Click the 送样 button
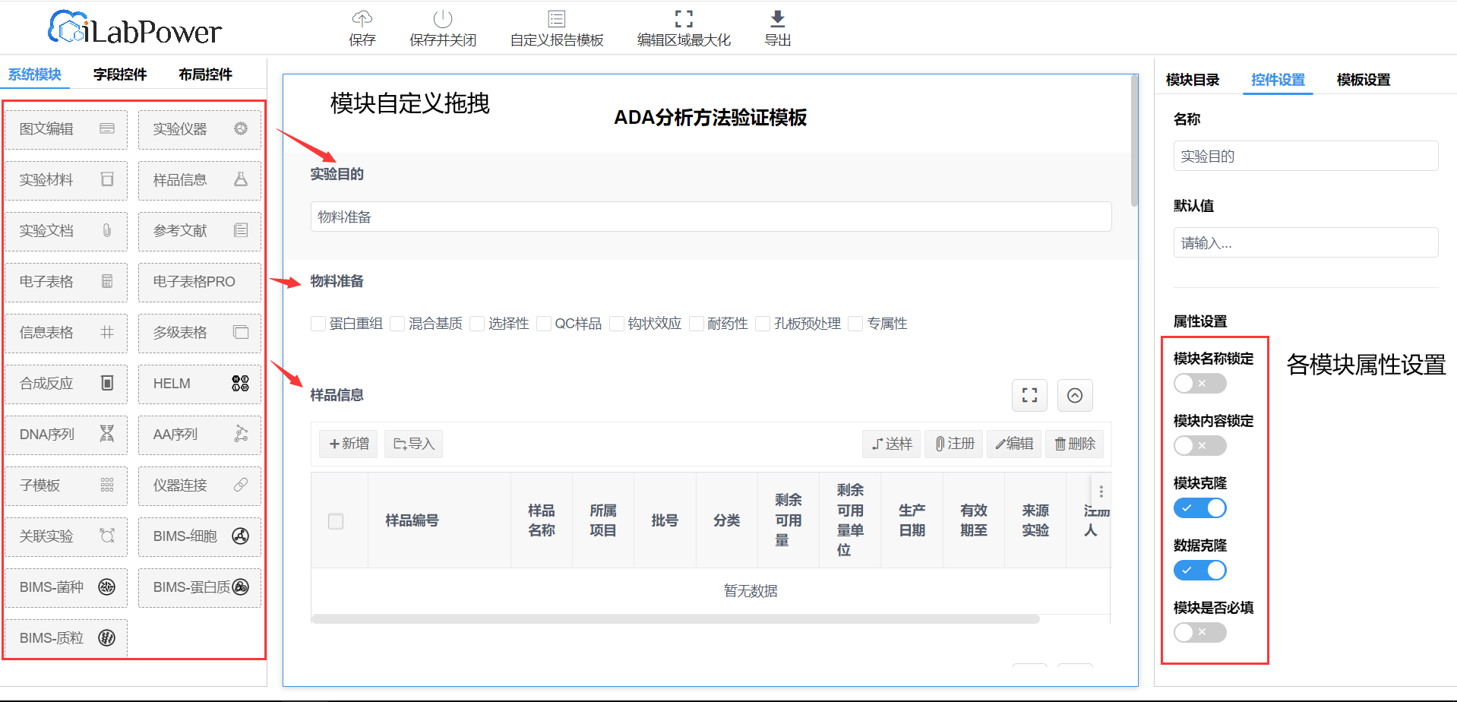The image size is (1457, 702). 892,444
